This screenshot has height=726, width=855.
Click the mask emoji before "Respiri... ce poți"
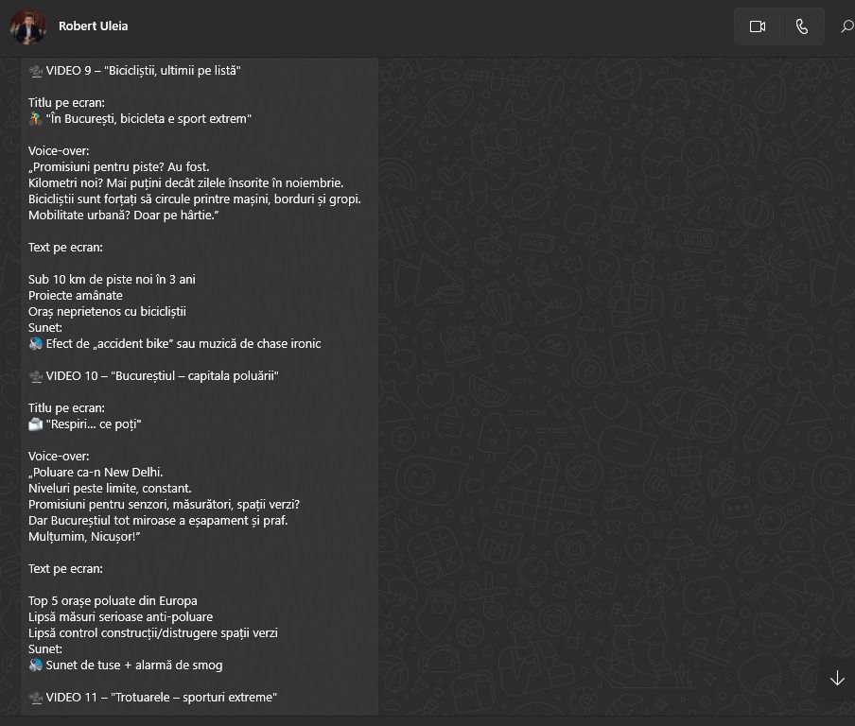tap(36, 424)
